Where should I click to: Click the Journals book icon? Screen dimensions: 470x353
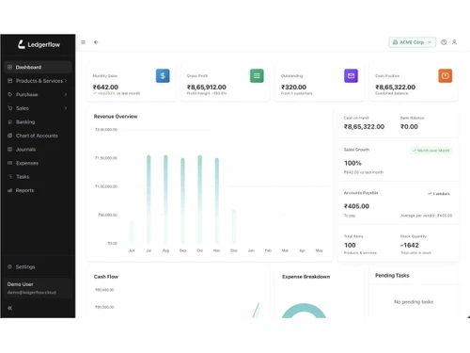click(x=9, y=150)
